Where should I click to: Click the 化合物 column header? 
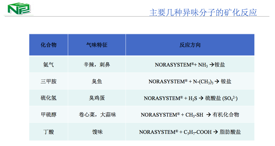pyautogui.click(x=49, y=45)
